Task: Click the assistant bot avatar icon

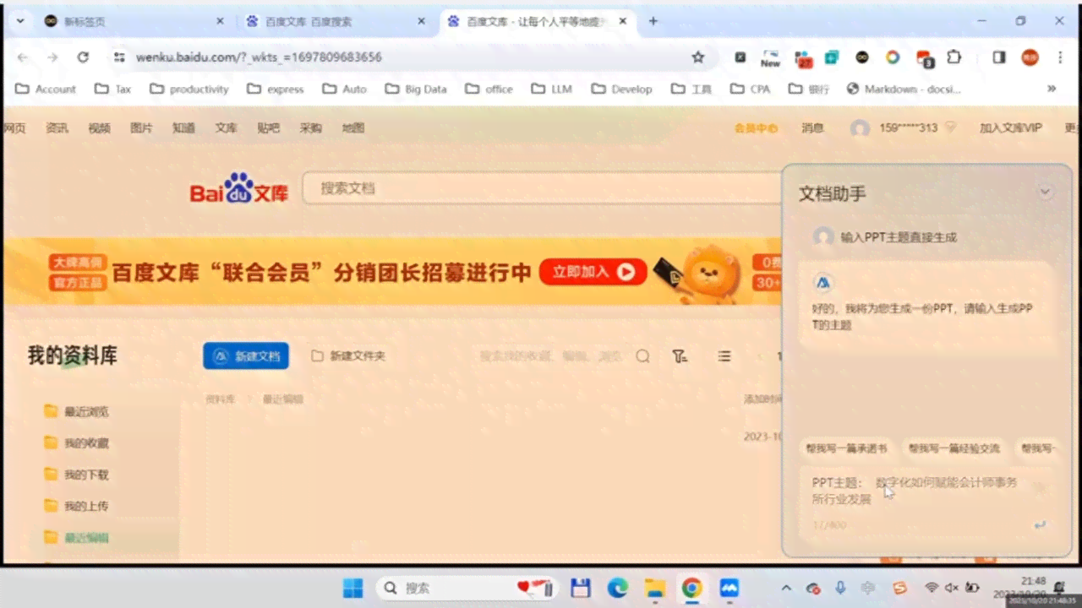Action: 823,283
